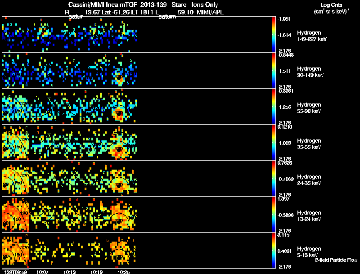360x274 pixels.
Task: Click the Hydrogen 149-227 keV color scale bar
Action: [x=274, y=34]
